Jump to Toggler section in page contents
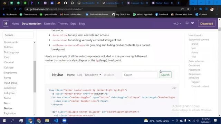Screen dimensions: 221x124 click(195, 82)
